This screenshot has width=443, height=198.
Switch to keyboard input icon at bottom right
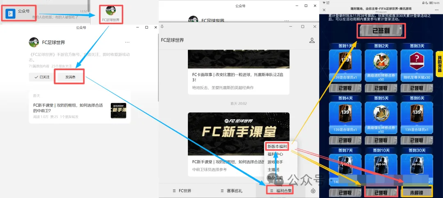(313, 191)
